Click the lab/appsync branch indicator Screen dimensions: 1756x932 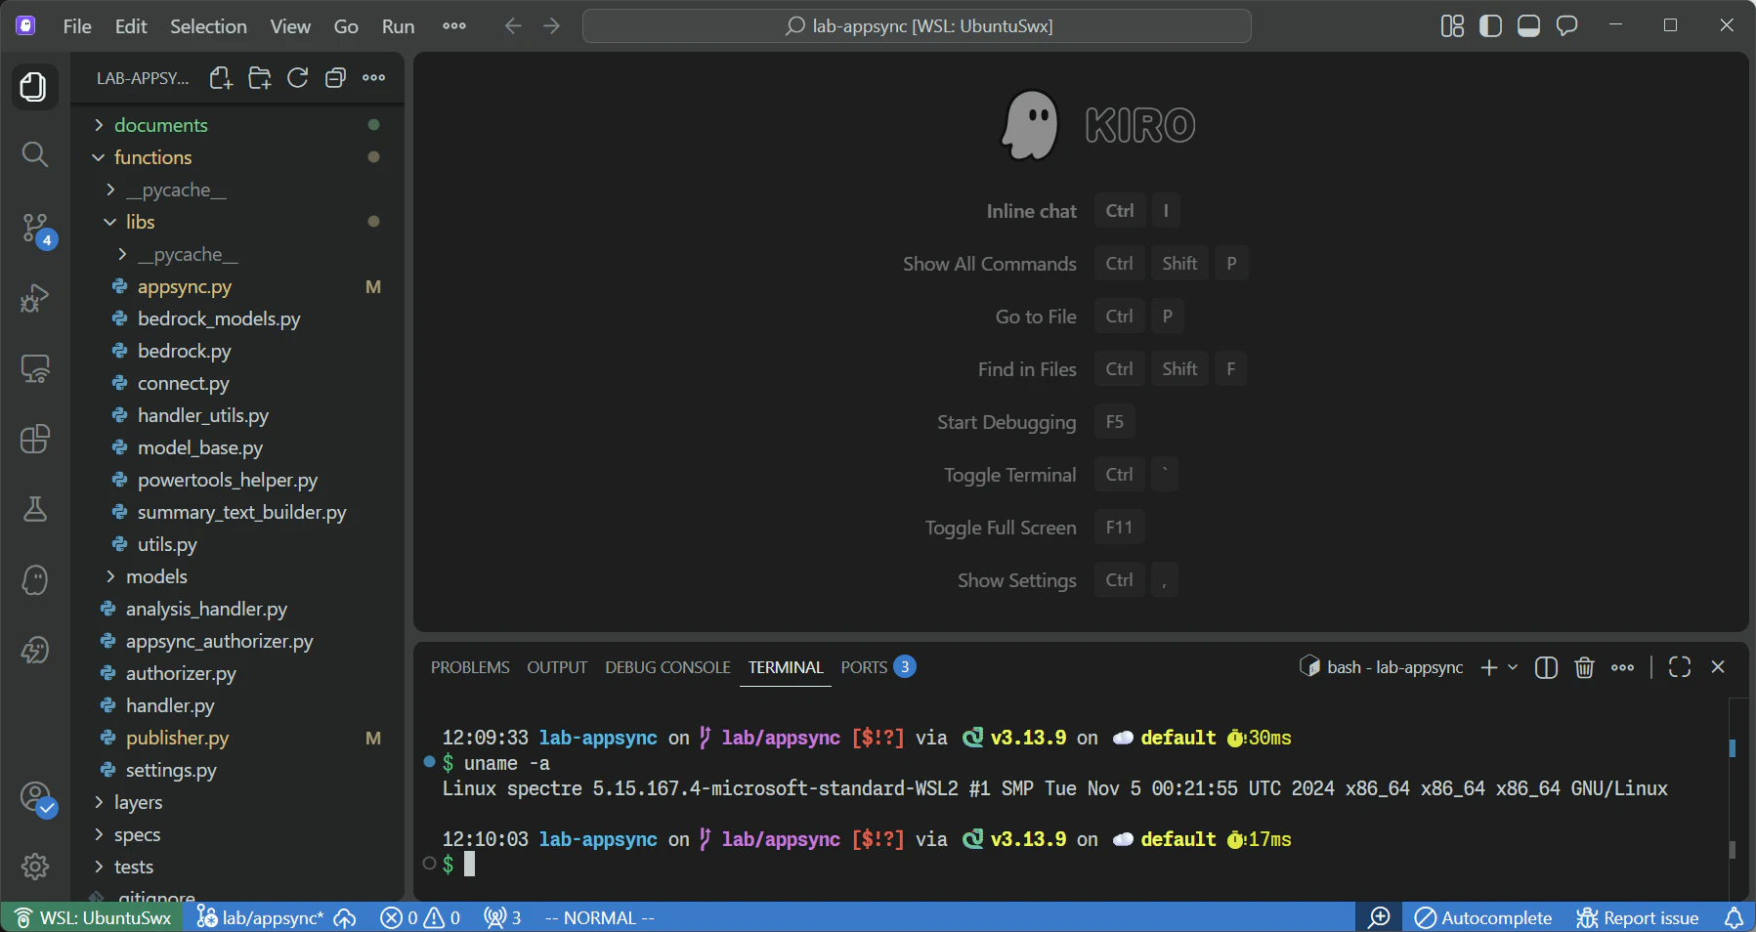[x=260, y=918]
